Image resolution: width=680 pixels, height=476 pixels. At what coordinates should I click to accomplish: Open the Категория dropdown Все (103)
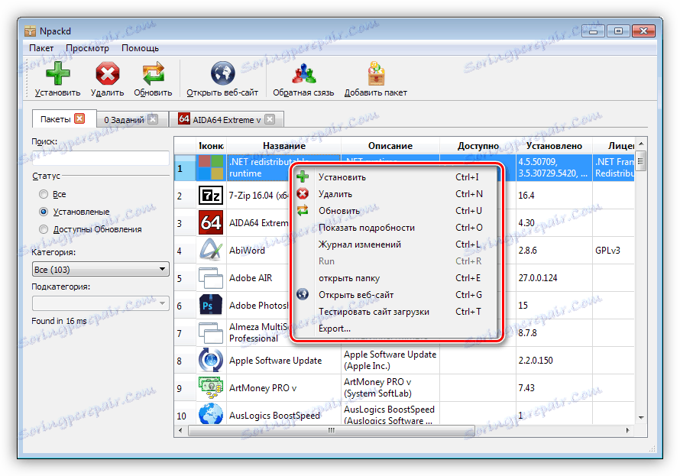(101, 269)
